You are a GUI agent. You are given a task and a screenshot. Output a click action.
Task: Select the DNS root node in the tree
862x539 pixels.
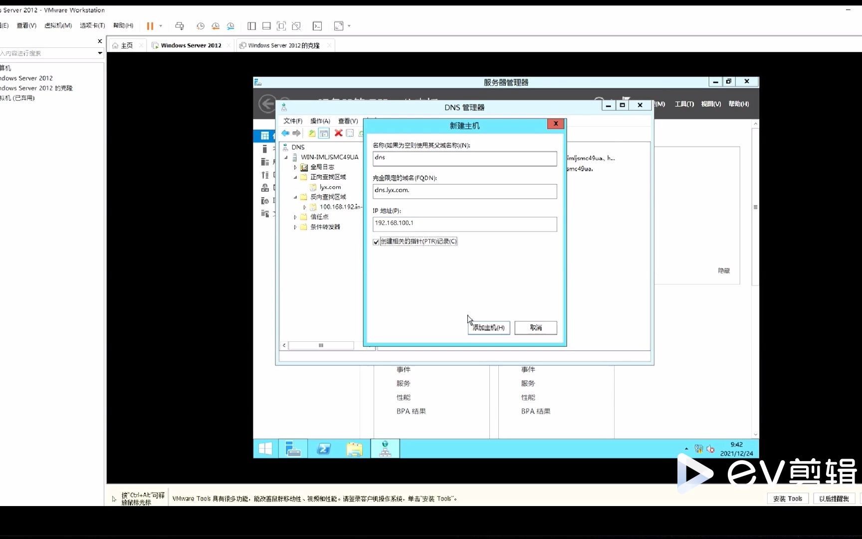click(298, 147)
